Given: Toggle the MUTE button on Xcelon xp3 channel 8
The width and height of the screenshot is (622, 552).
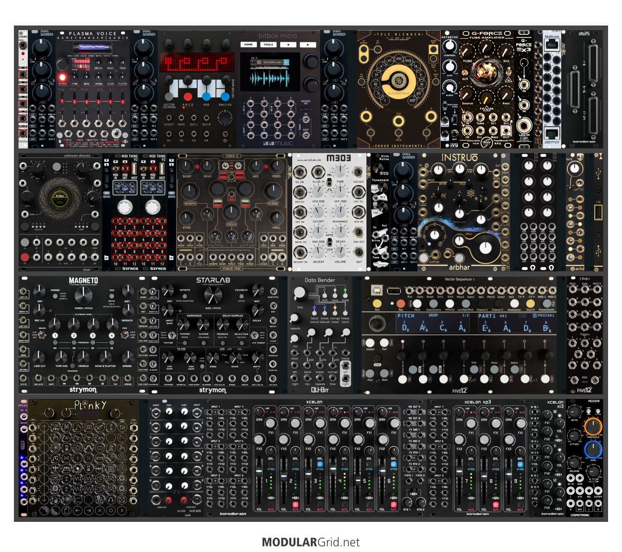Looking at the screenshot, I should [495, 505].
